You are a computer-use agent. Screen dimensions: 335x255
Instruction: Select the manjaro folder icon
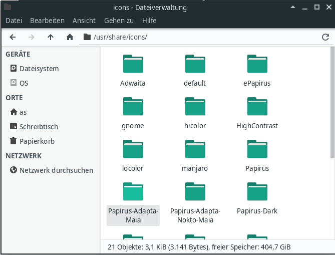point(195,149)
